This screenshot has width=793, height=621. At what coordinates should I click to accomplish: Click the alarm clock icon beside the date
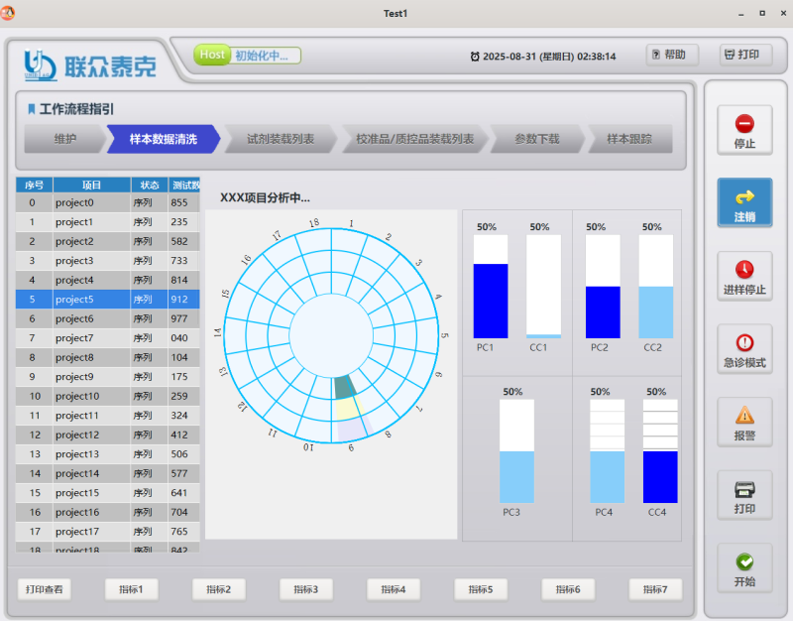click(x=475, y=57)
